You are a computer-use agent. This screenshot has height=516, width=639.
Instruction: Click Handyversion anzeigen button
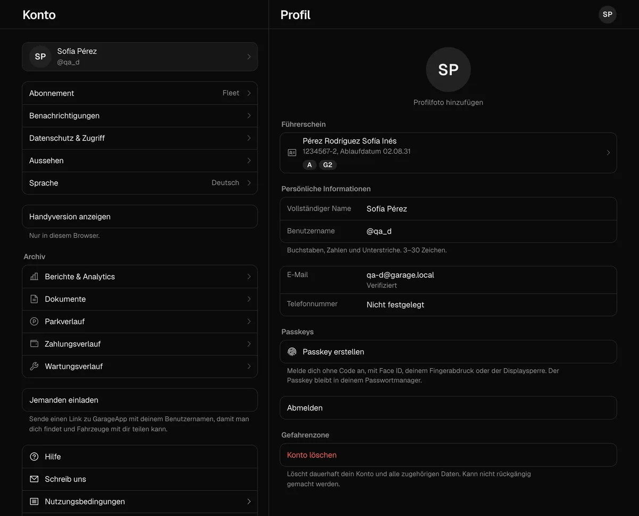click(140, 216)
